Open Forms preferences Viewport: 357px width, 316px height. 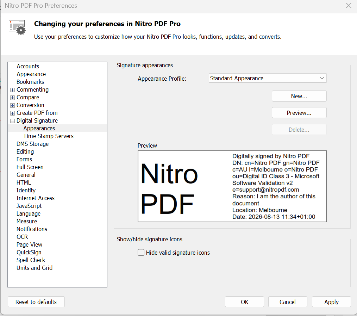point(24,159)
